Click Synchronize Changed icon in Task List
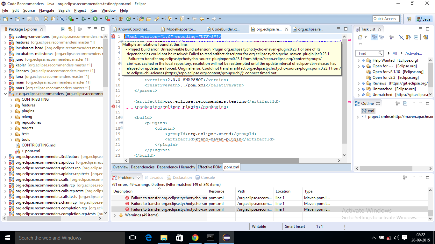The height and width of the screenshot is (244, 435). pos(426,37)
